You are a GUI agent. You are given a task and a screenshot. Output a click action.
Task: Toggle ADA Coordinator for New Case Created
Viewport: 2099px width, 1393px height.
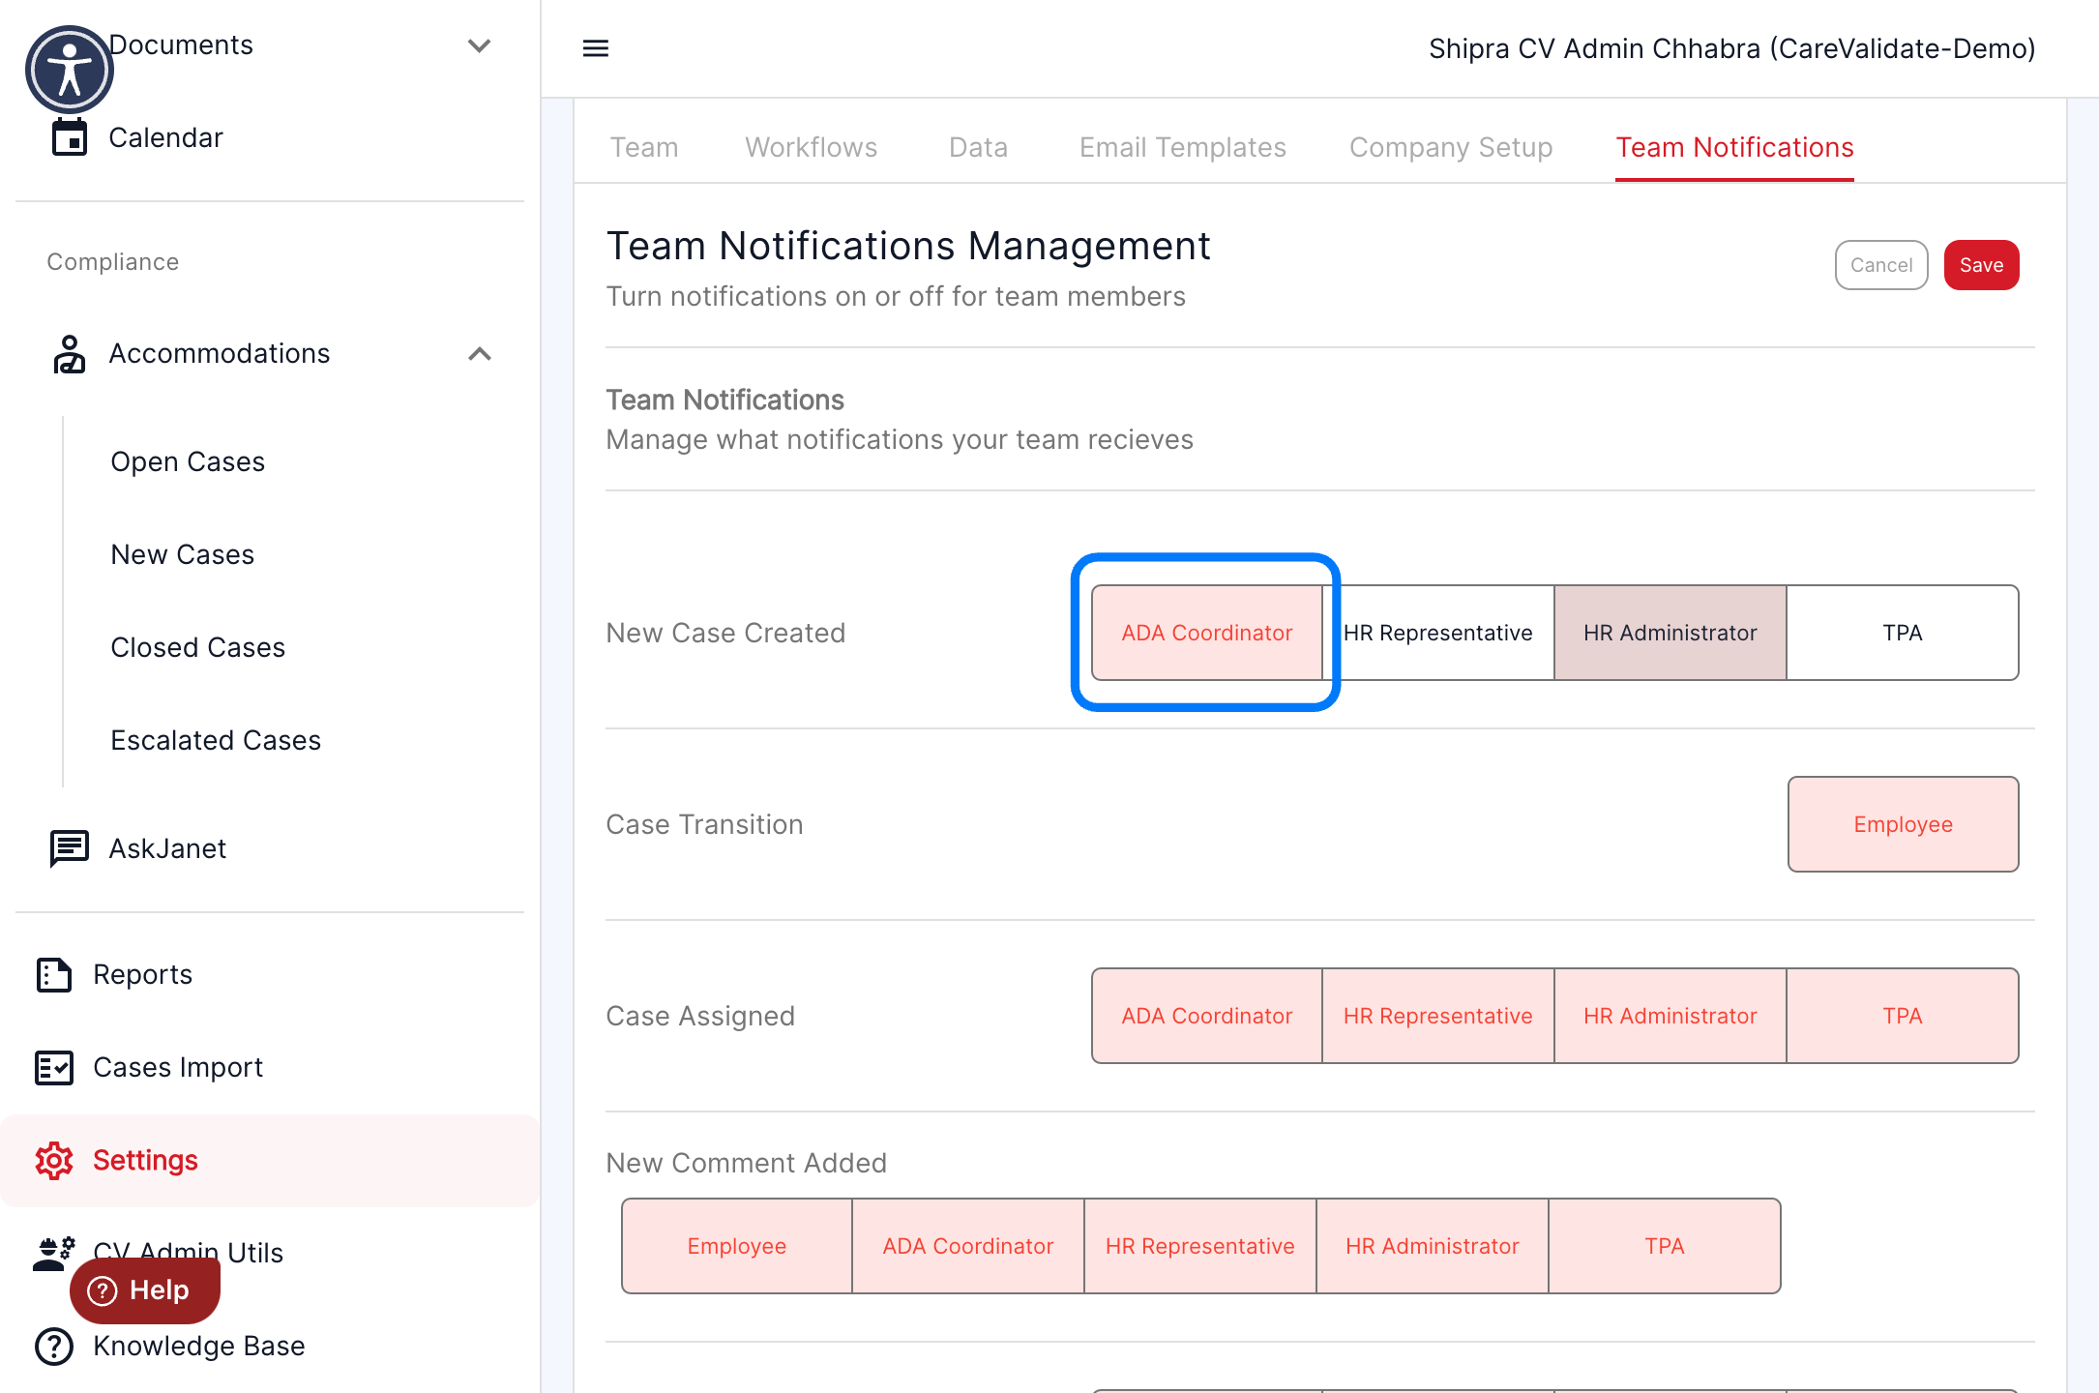click(x=1207, y=633)
